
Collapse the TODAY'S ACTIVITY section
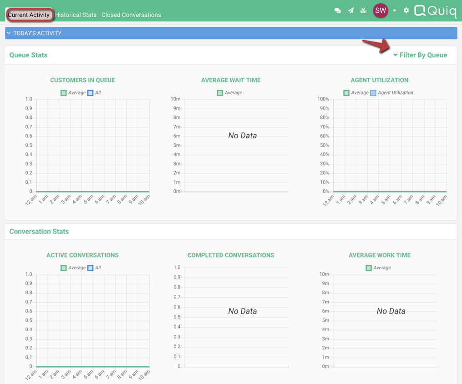231,33
